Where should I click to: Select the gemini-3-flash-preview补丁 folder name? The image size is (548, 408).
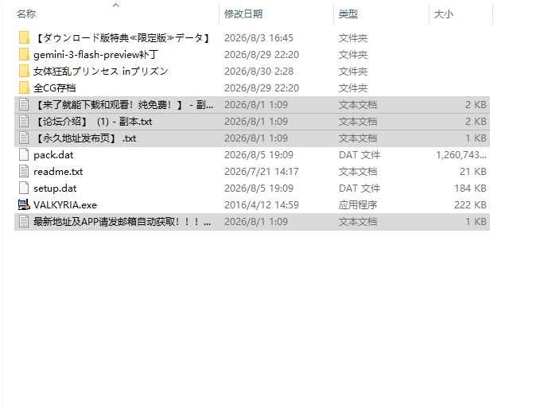(x=95, y=55)
